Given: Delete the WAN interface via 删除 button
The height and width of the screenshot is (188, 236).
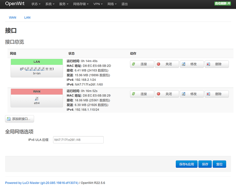Looking at the screenshot, I should pyautogui.click(x=216, y=94).
